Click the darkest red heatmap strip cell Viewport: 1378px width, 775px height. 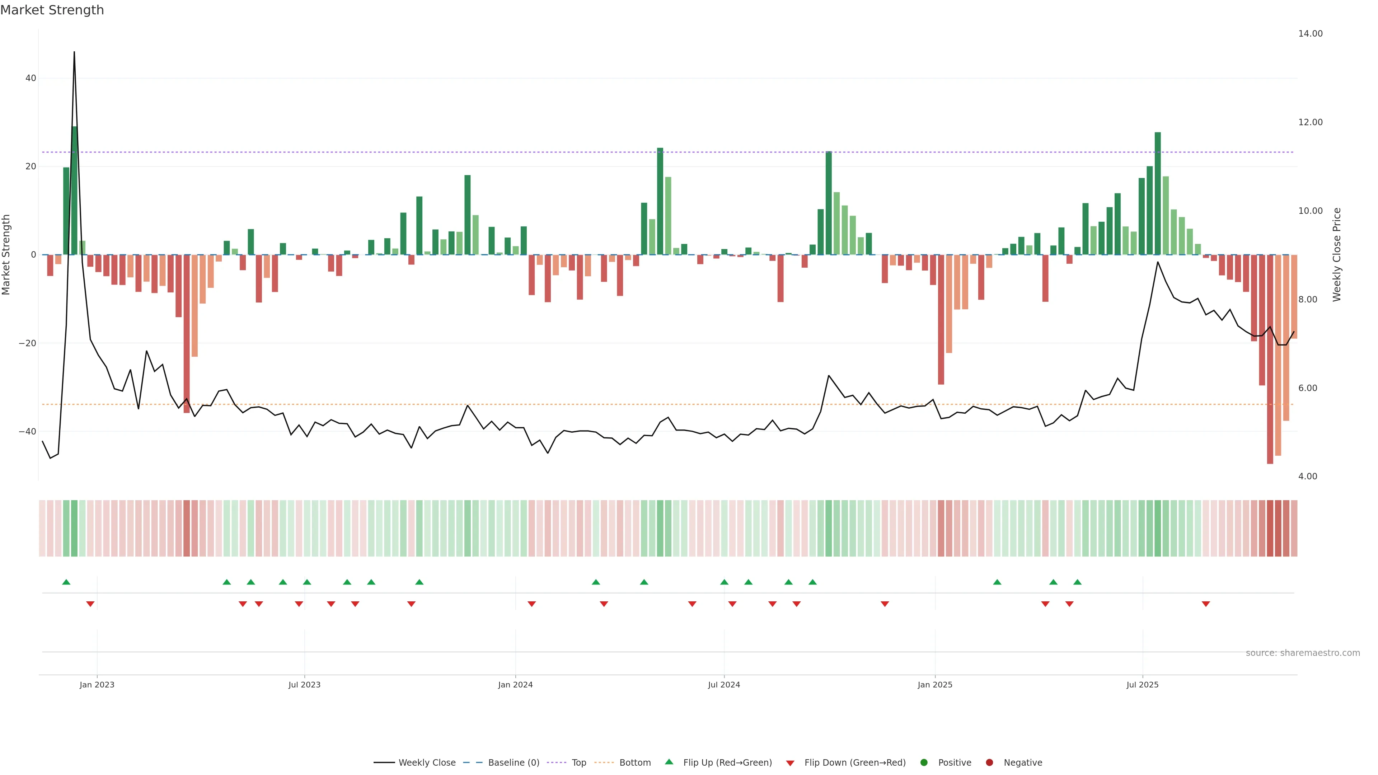pyautogui.click(x=1270, y=528)
